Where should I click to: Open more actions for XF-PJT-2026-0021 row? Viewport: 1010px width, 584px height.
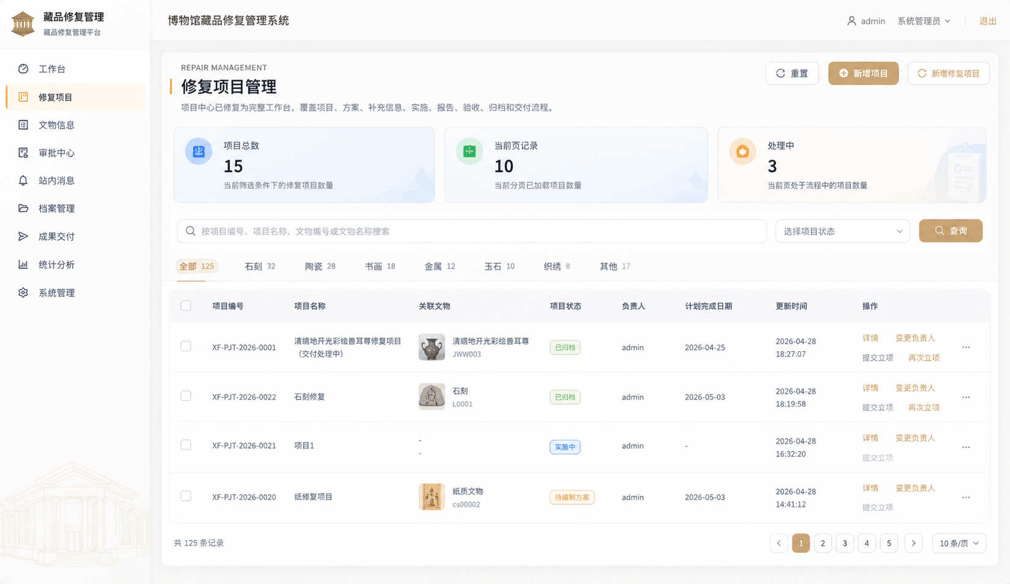[x=966, y=447]
